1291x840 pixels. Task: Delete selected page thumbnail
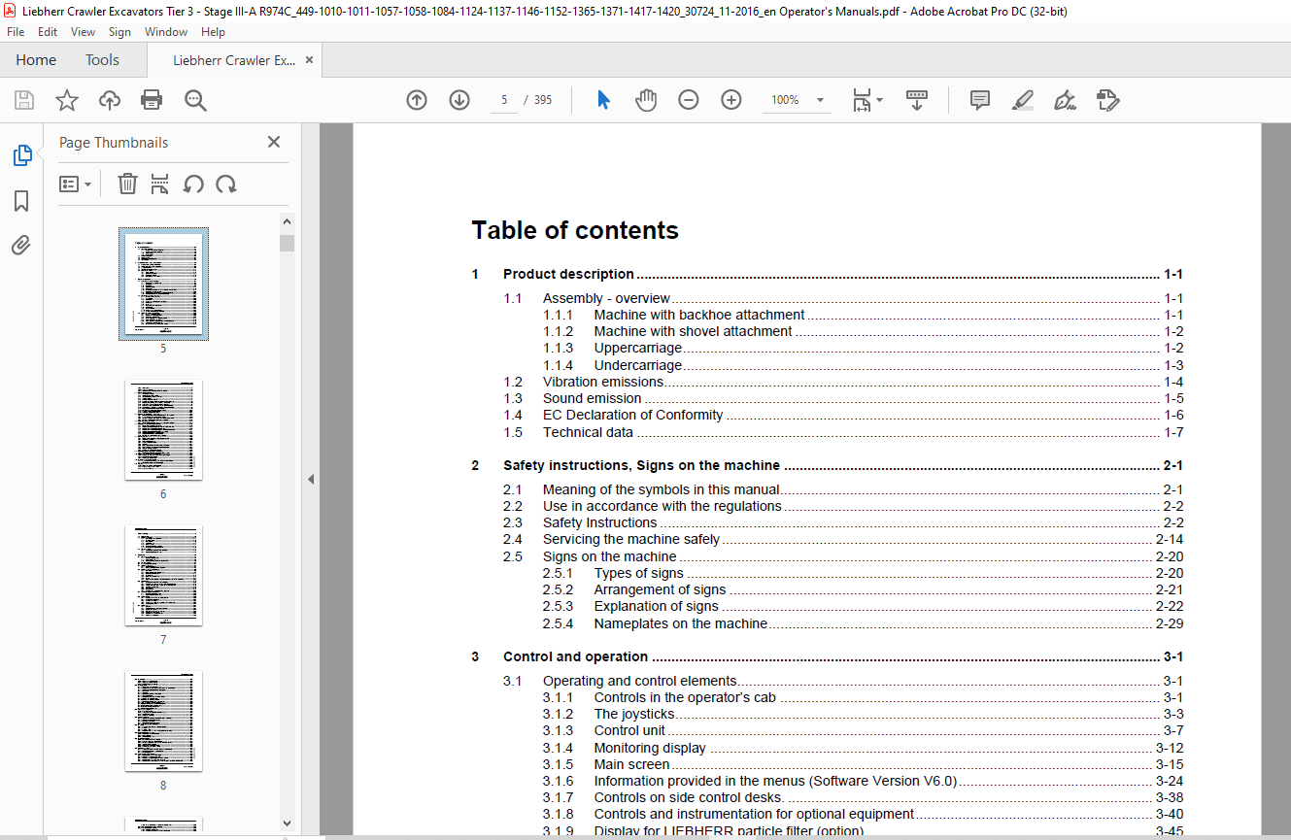pos(127,184)
